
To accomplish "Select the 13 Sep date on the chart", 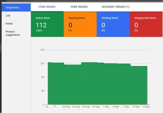I will point(145,107).
